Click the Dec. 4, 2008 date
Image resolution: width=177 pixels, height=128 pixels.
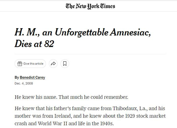tap(24, 83)
